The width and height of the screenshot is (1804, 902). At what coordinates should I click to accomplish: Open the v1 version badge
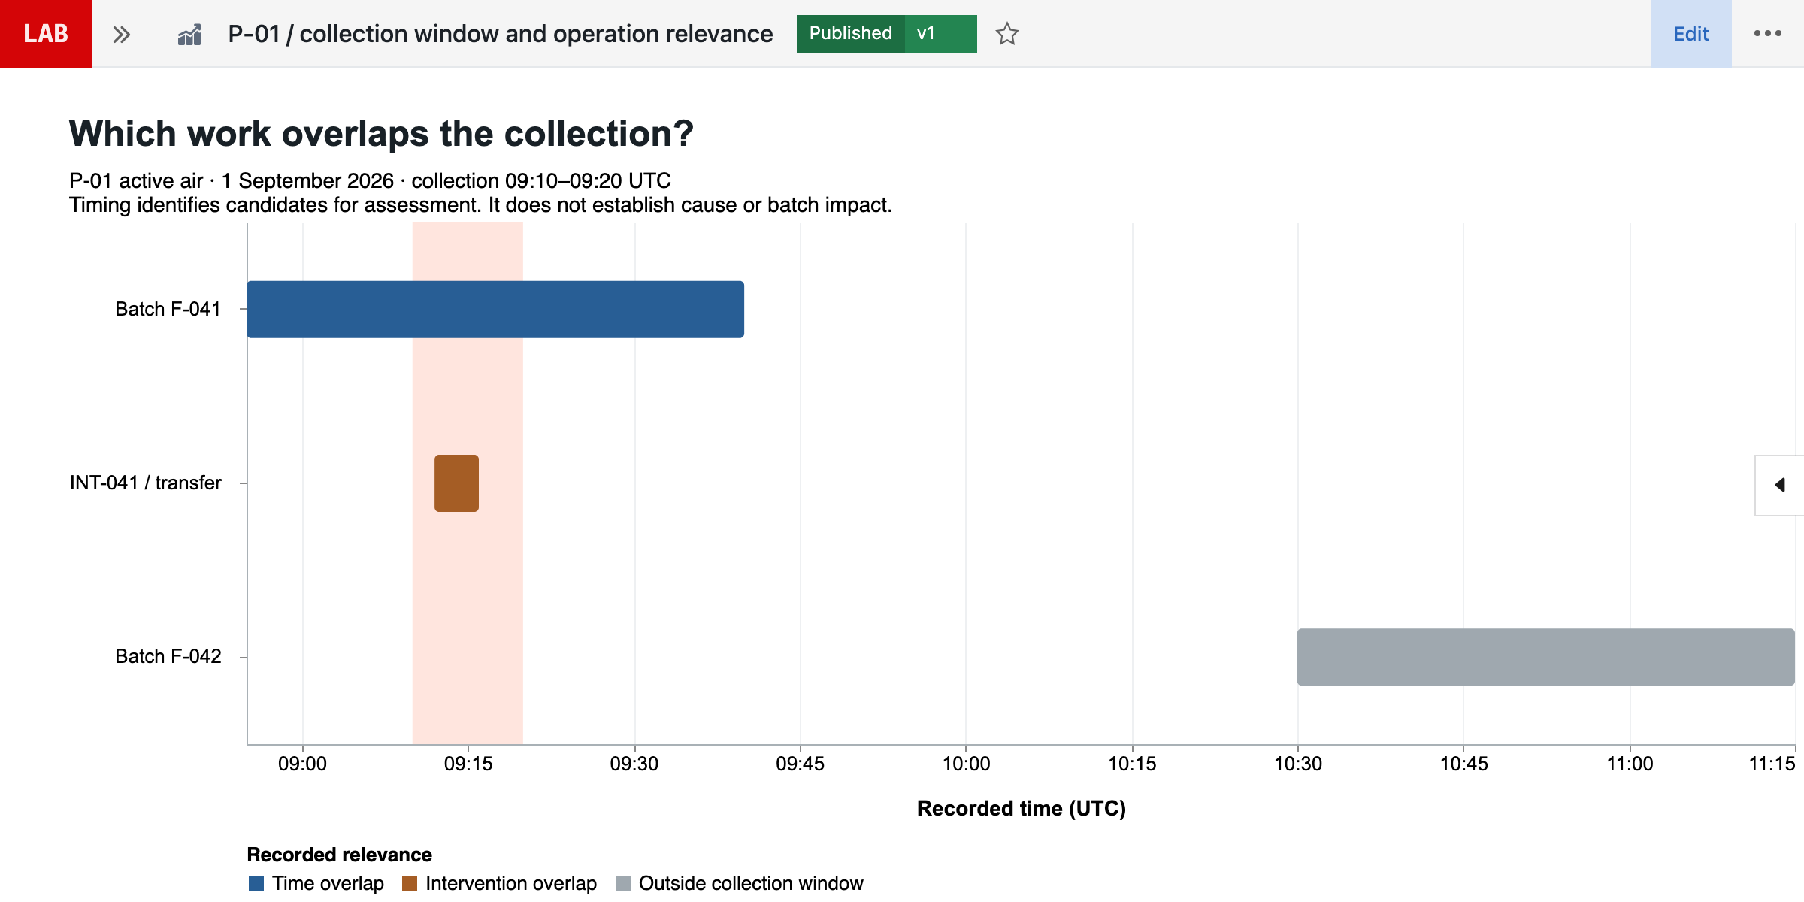(940, 34)
